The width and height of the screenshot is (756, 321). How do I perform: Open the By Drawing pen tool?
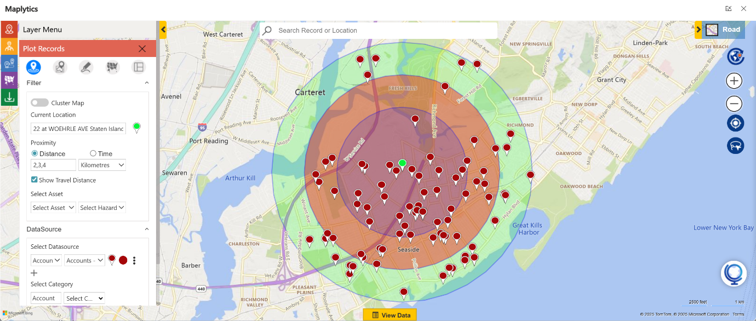coord(86,67)
